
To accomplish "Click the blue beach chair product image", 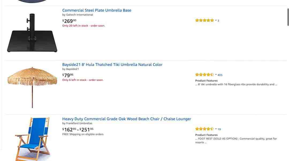I will pyautogui.click(x=32, y=139).
